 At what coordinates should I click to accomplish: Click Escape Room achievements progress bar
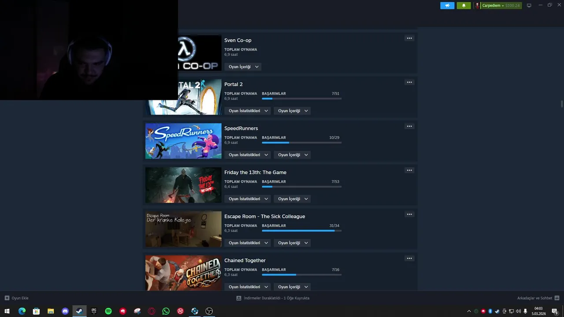click(x=301, y=231)
